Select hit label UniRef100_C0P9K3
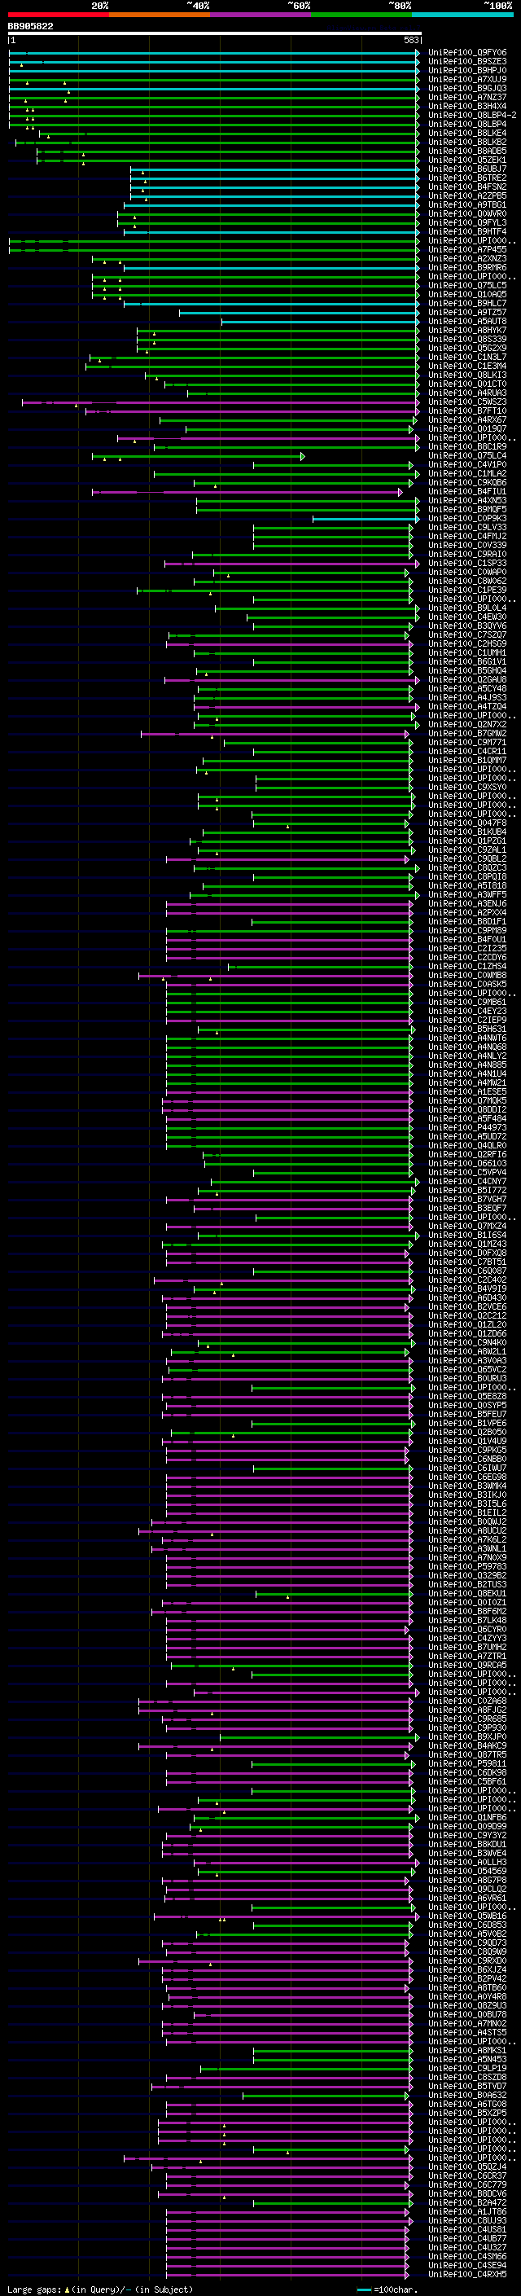 point(466,519)
